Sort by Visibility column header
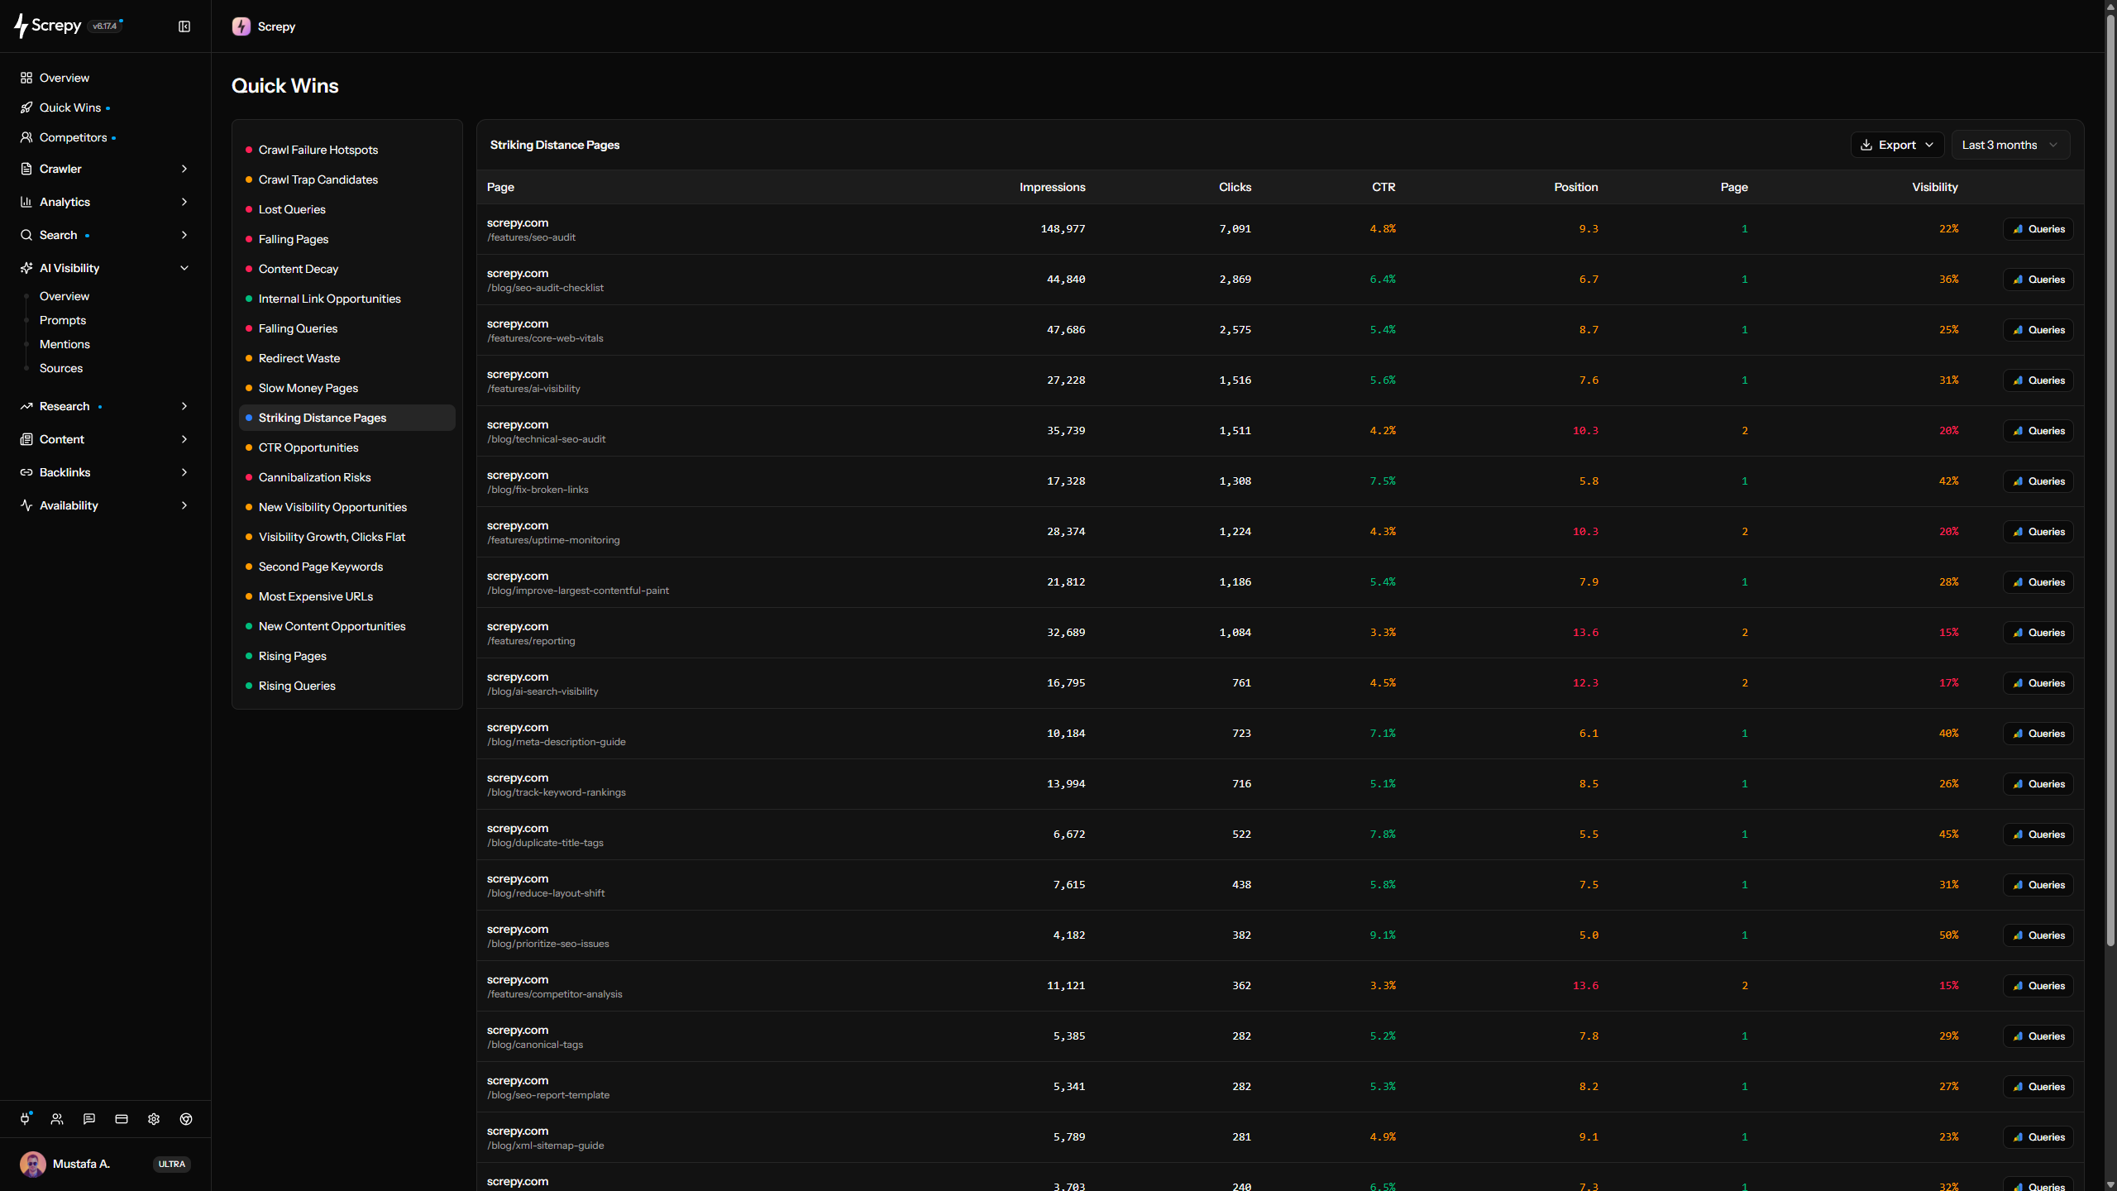The width and height of the screenshot is (2117, 1191). tap(1935, 187)
